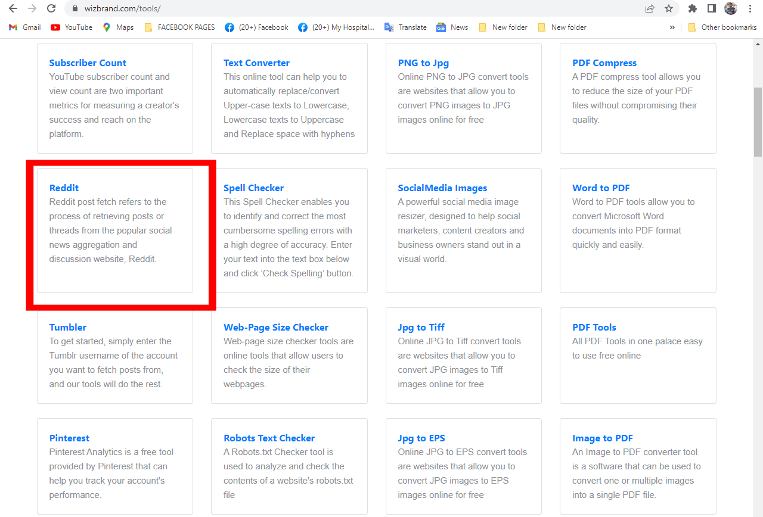Expand the bookmarks overflow chevron
Viewport: 763px width, 517px height.
click(x=672, y=27)
